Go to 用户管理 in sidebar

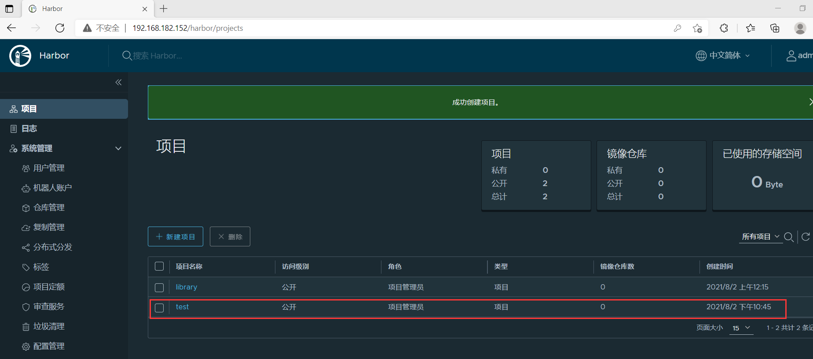(49, 168)
